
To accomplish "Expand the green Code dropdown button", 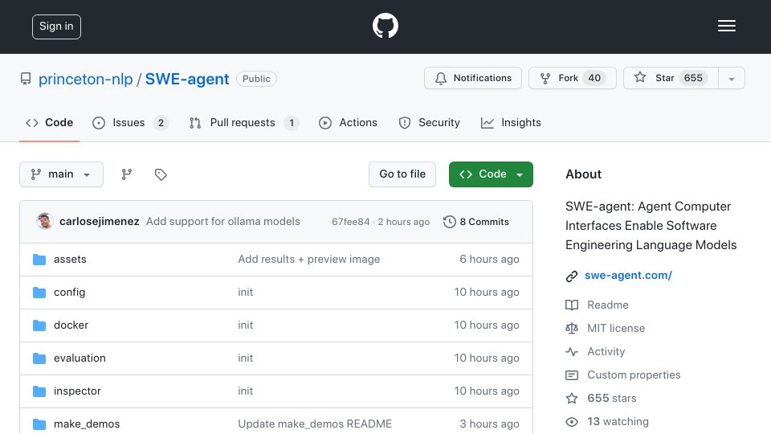I will point(491,174).
